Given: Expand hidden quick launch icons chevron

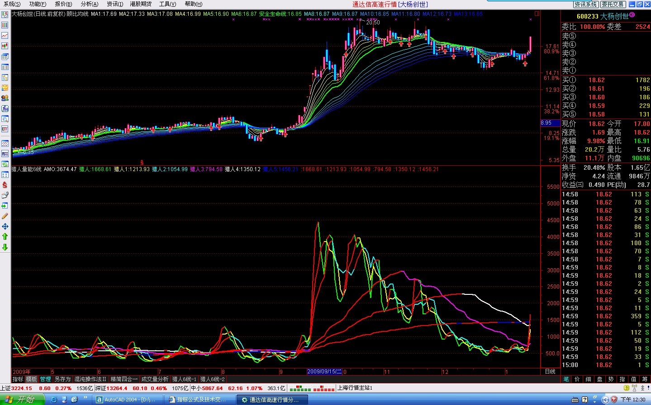Looking at the screenshot, I should (85, 397).
